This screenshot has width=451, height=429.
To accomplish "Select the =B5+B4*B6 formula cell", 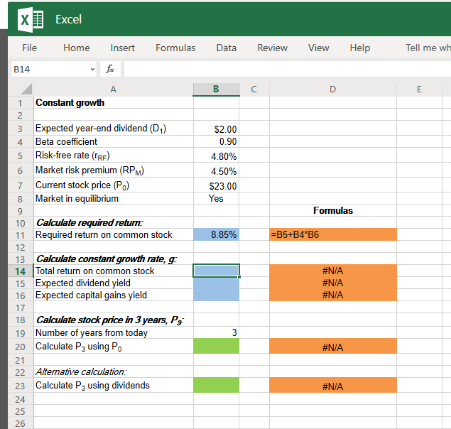I will coord(333,234).
